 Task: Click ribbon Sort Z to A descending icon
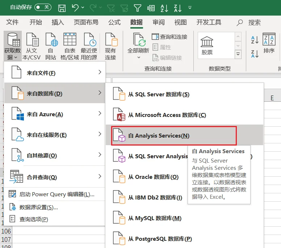(255, 54)
